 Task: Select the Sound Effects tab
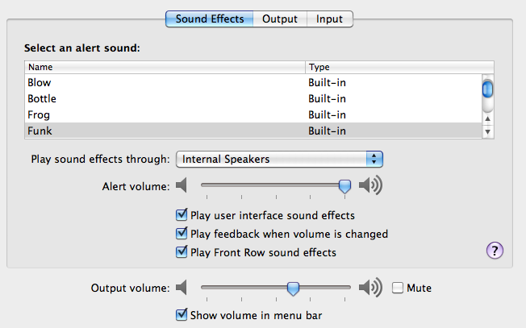[210, 19]
